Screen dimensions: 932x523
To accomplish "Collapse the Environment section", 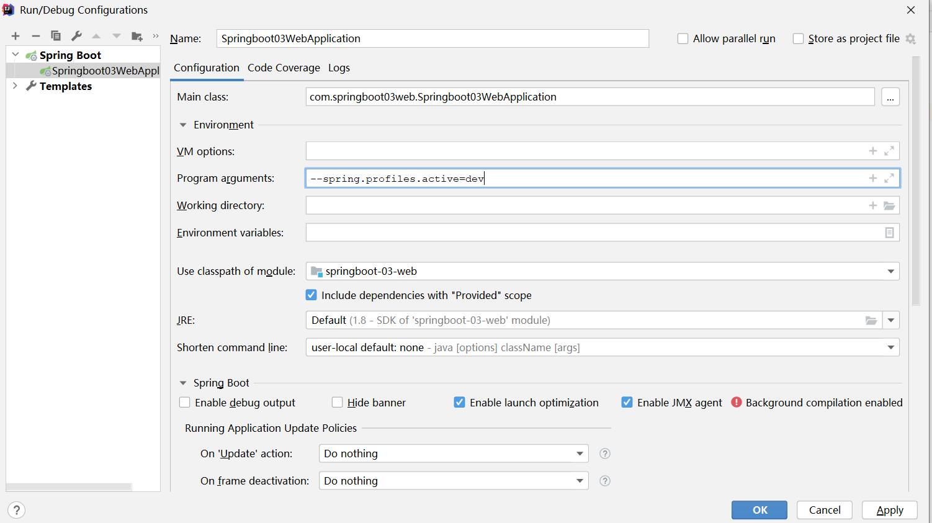I will pyautogui.click(x=183, y=125).
